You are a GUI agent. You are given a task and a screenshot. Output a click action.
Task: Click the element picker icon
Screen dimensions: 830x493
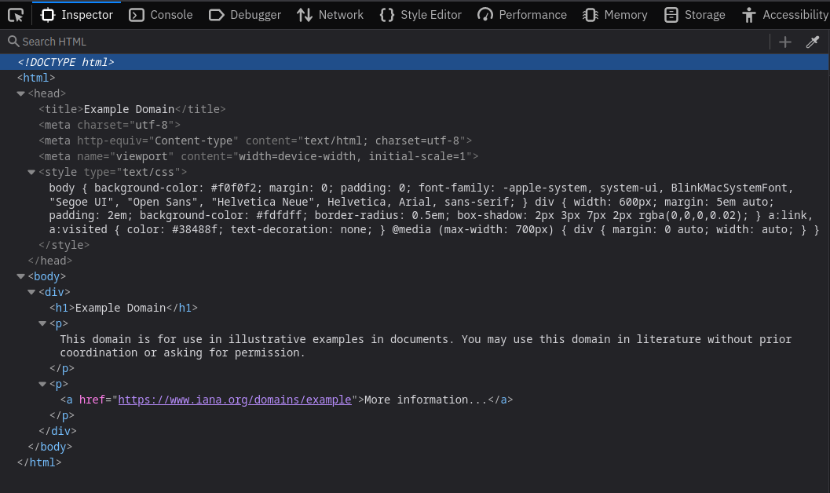point(16,15)
